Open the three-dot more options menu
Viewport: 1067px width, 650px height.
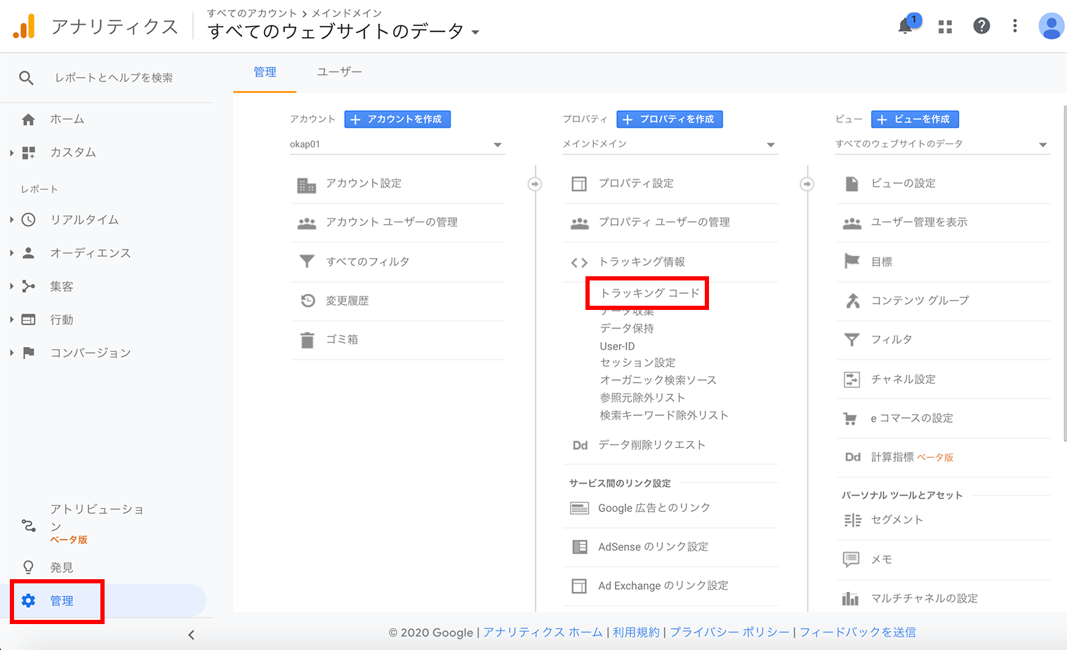tap(1014, 26)
